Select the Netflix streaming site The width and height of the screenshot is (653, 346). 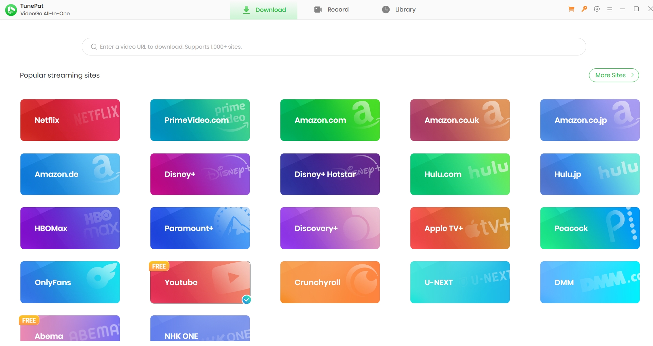coord(70,120)
